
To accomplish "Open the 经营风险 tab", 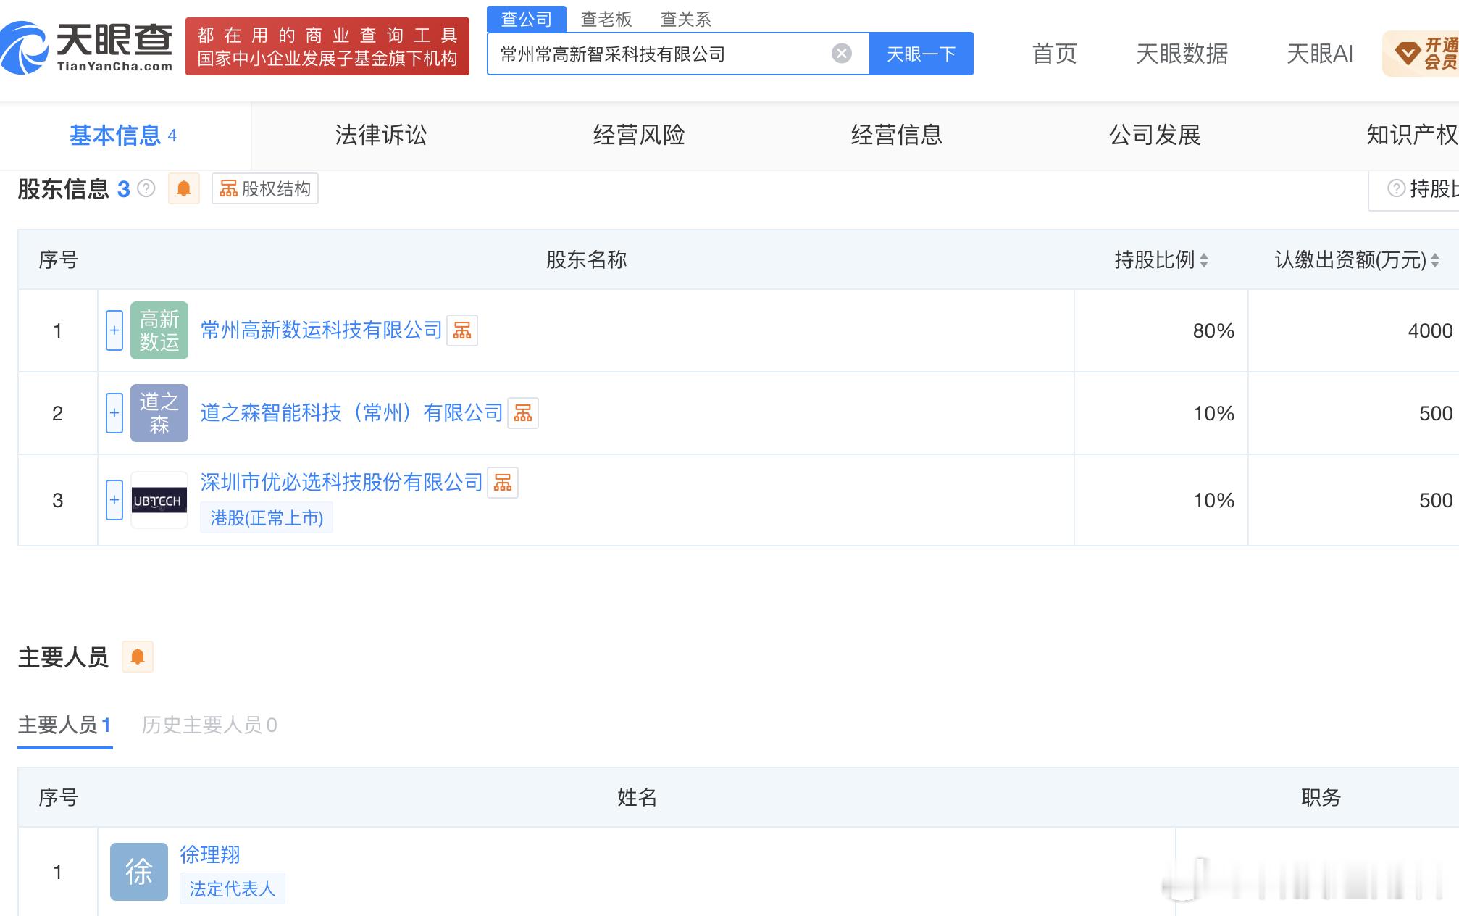I will pos(639,135).
